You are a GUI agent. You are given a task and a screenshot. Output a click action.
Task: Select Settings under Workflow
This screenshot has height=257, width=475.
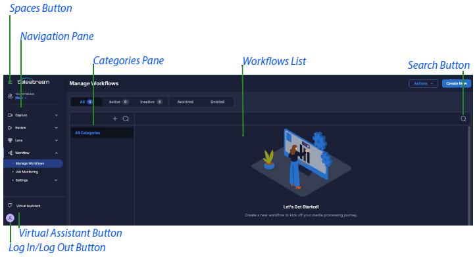tap(22, 180)
